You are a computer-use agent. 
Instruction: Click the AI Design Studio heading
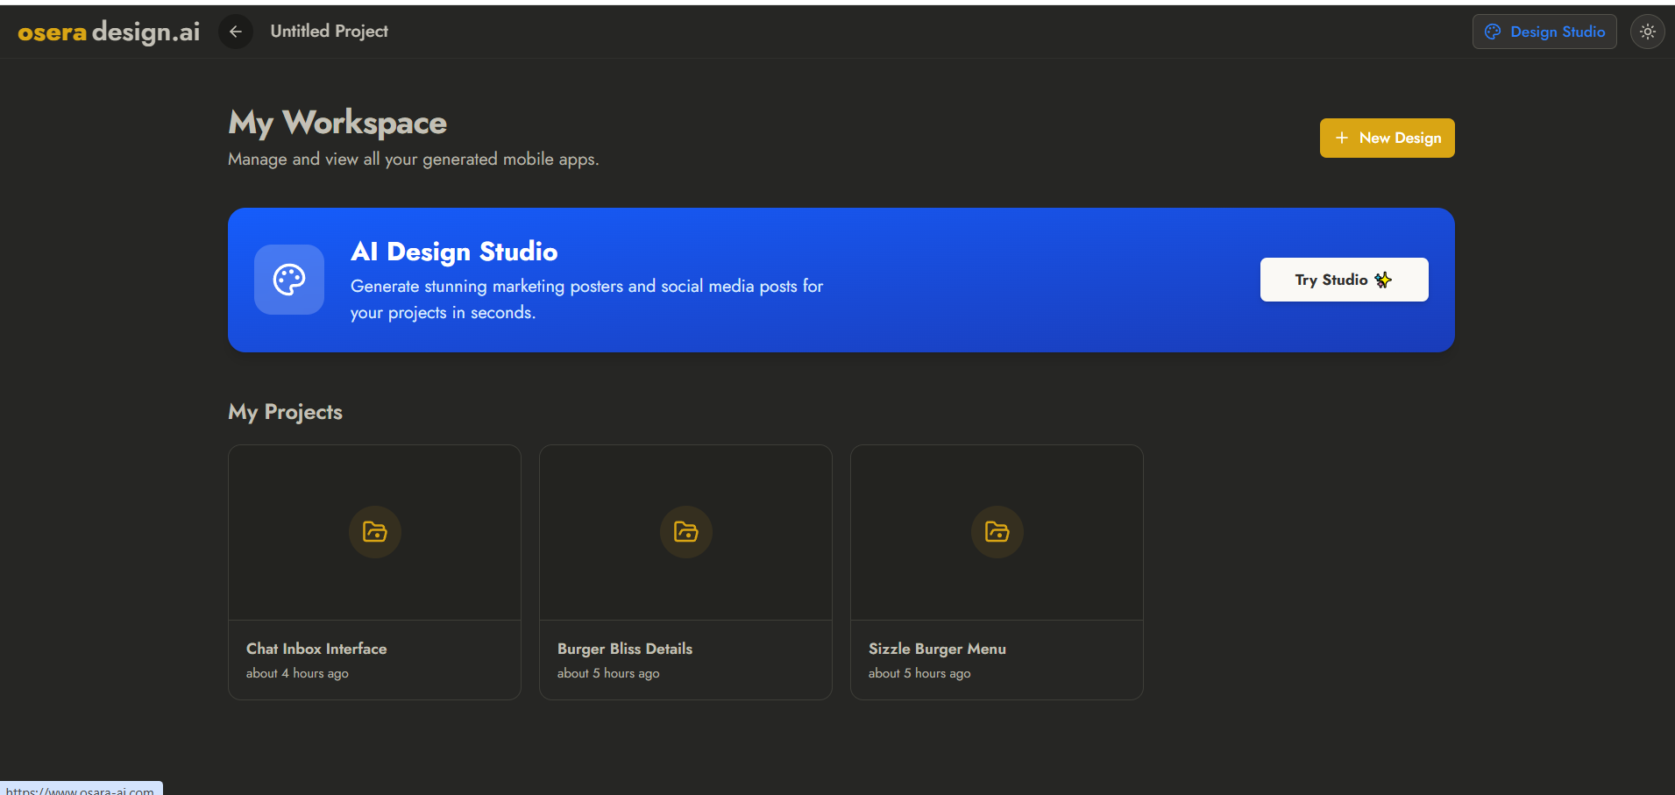click(x=454, y=252)
